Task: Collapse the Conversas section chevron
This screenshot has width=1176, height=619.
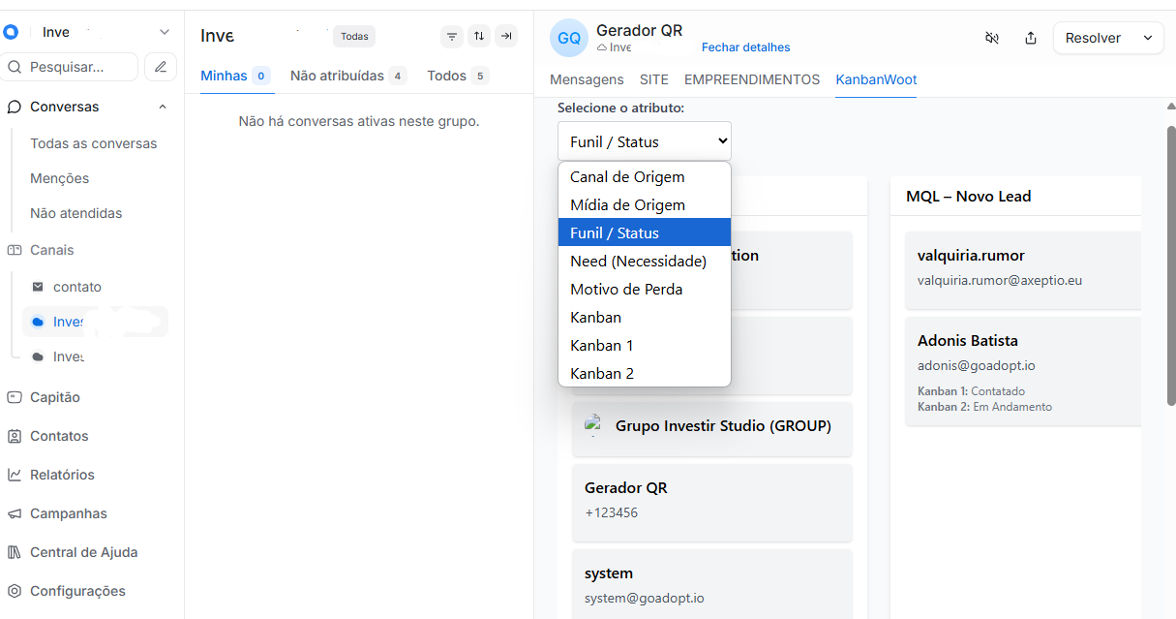Action: (162, 107)
